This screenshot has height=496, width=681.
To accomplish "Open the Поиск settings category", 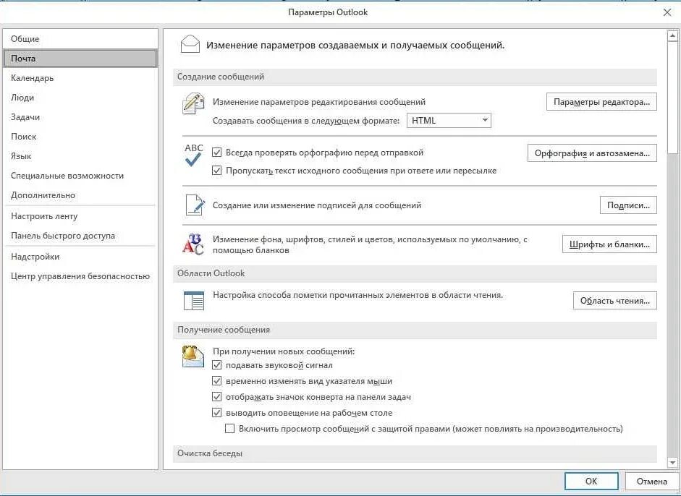I will click(80, 137).
